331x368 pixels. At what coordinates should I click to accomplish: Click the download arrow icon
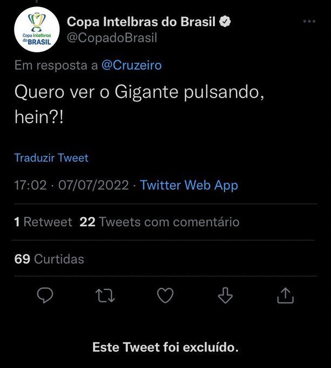click(x=225, y=295)
